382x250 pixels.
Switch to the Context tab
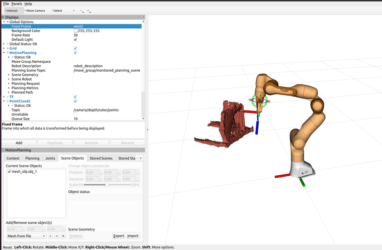[13, 158]
